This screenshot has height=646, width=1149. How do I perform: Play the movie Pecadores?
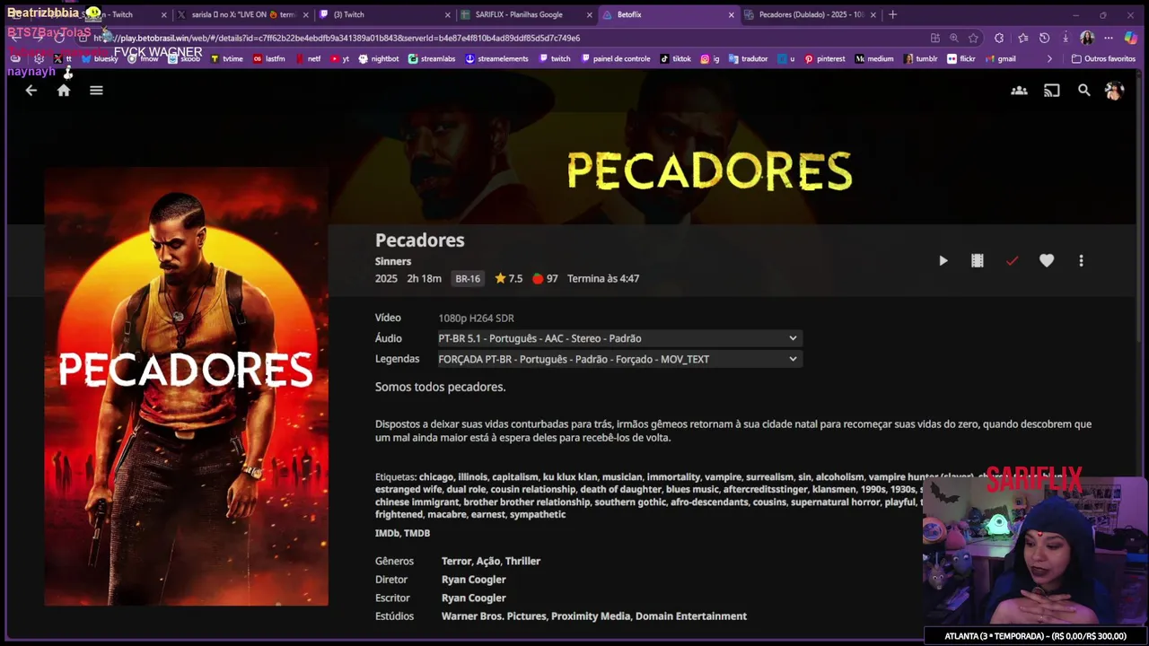coord(943,261)
